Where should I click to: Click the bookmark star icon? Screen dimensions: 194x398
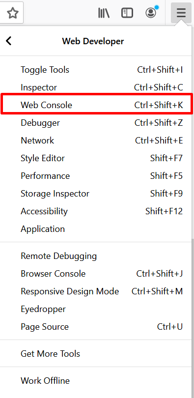click(12, 13)
